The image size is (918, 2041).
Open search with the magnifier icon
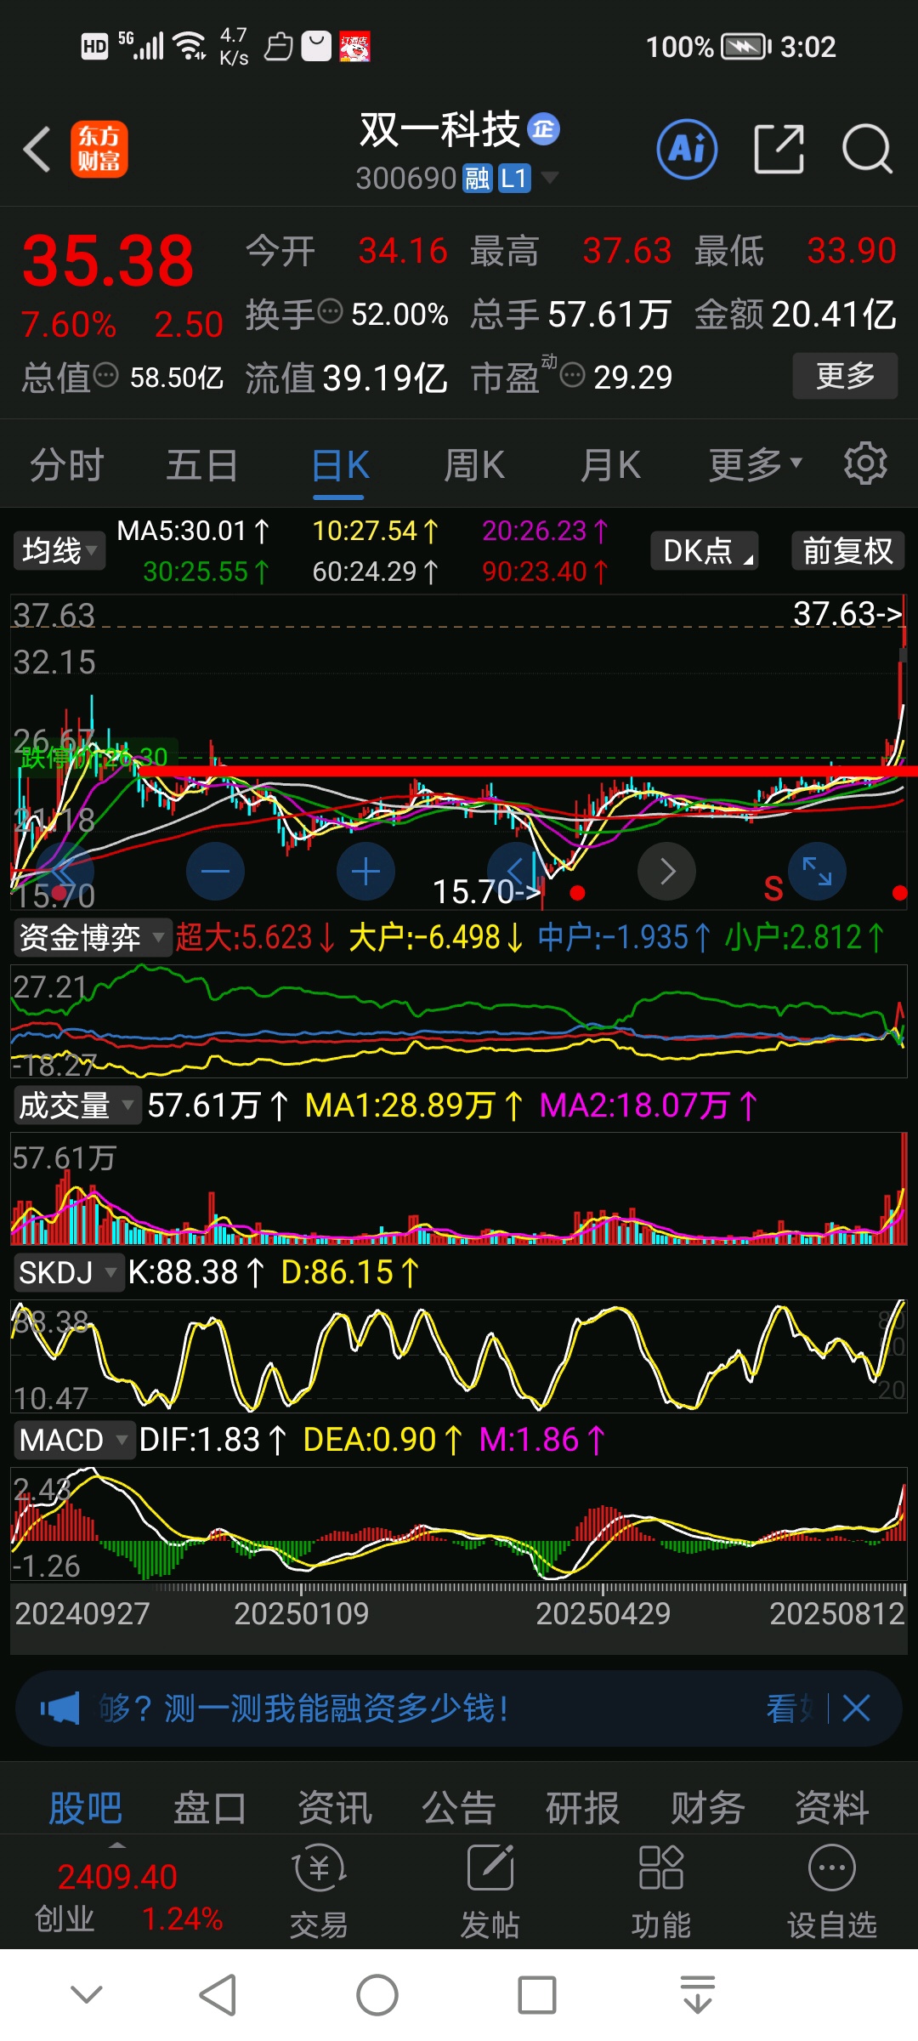[866, 149]
